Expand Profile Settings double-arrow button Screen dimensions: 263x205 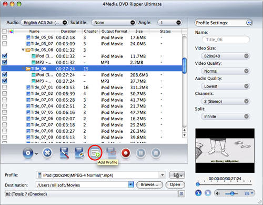[x=249, y=23]
